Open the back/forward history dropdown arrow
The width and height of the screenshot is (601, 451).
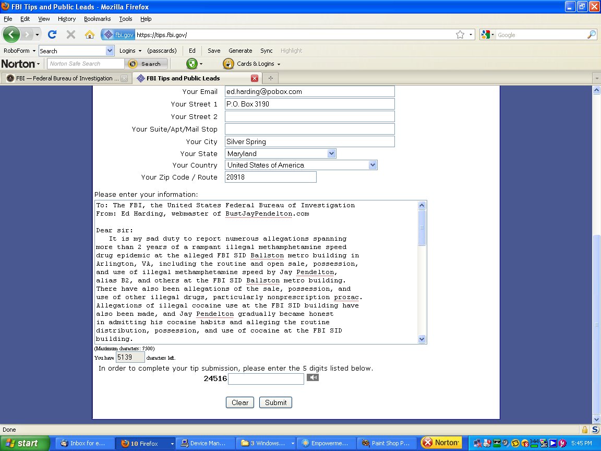pos(37,34)
